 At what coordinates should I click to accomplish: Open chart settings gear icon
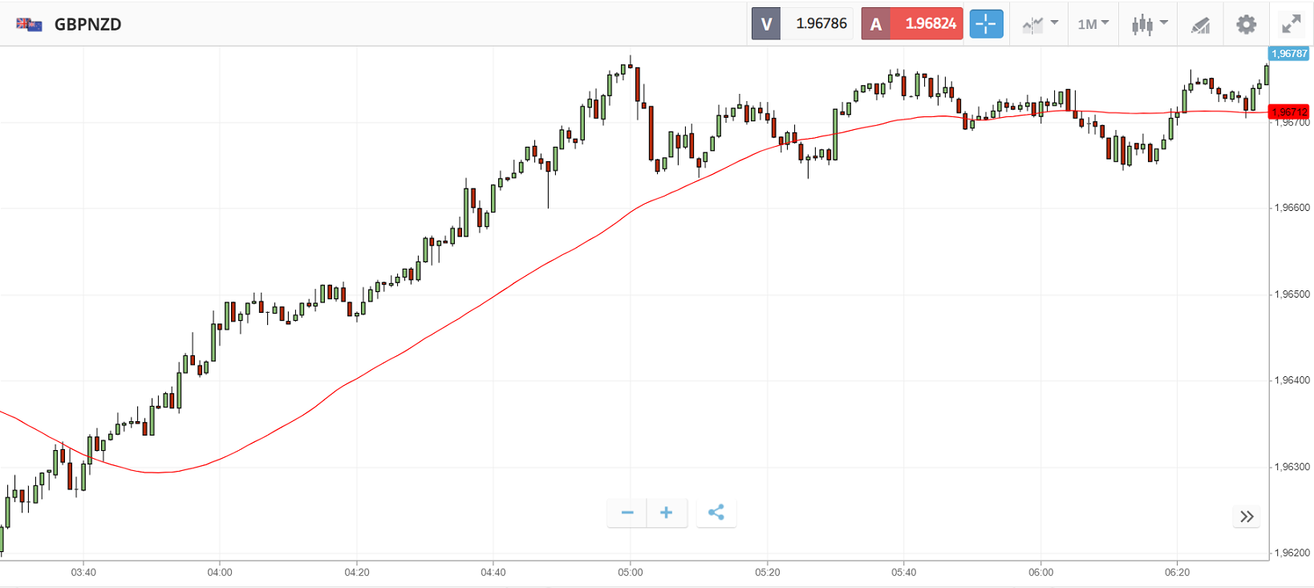click(1246, 24)
